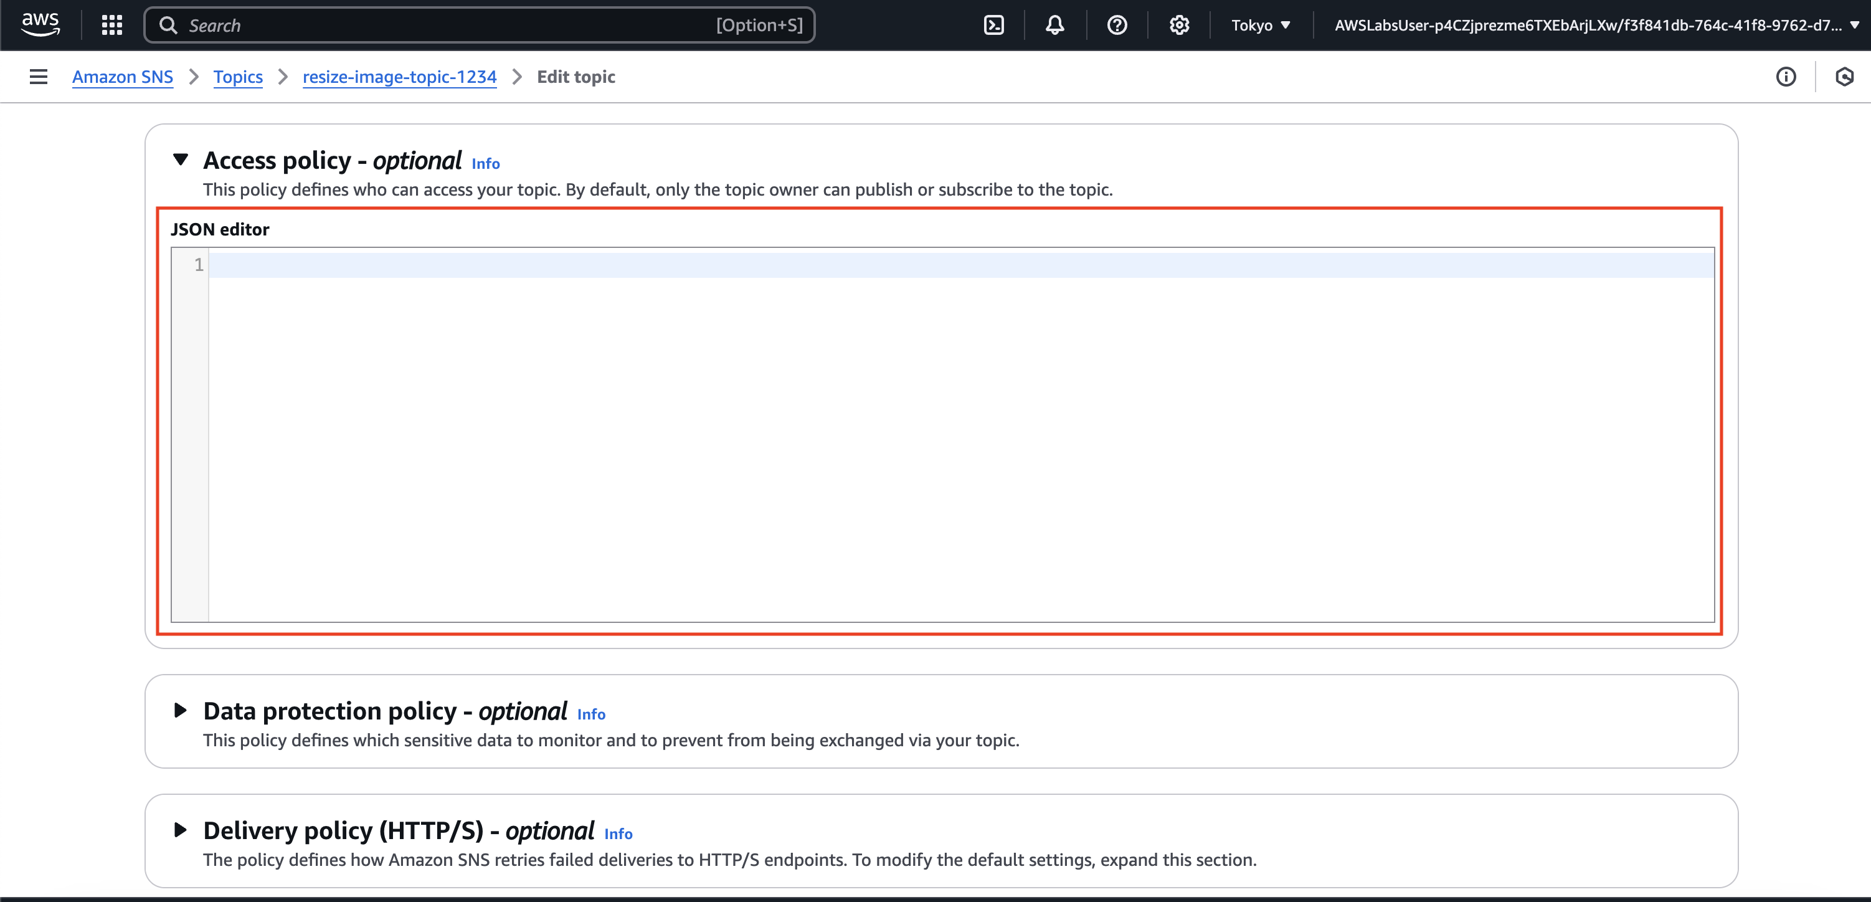Open Info link for Data protection policy
Image resolution: width=1871 pixels, height=902 pixels.
(591, 714)
